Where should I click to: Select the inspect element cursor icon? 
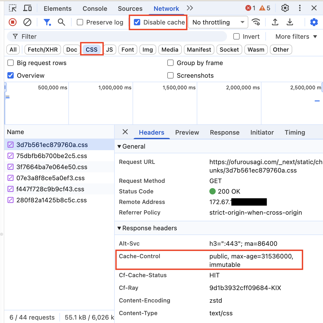point(12,8)
